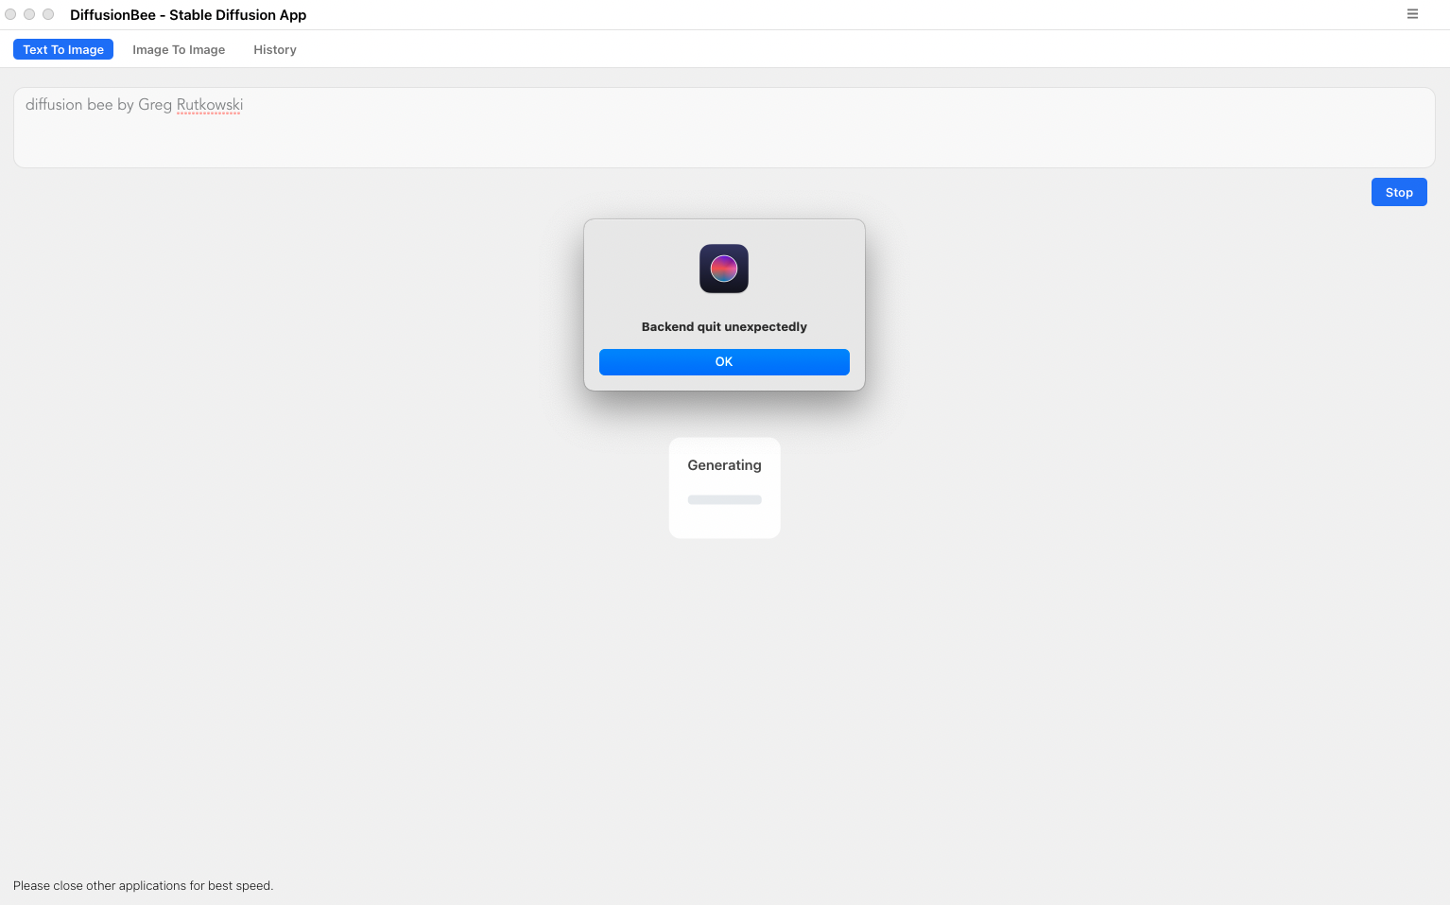Click the middle traffic light window control

click(29, 14)
